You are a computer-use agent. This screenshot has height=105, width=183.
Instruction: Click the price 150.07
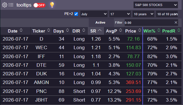point(133,65)
